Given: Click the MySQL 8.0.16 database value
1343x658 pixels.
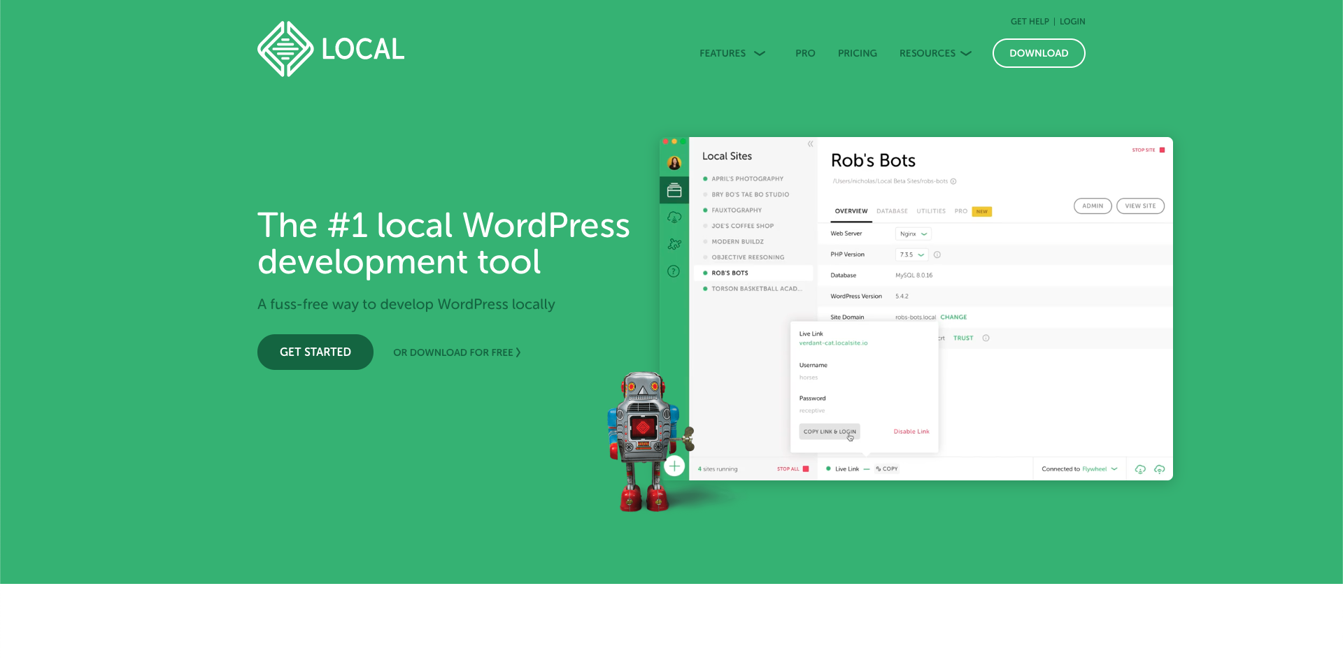Looking at the screenshot, I should tap(914, 276).
